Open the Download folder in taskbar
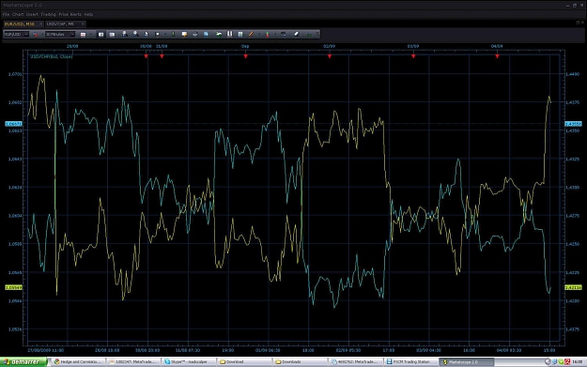 244,361
